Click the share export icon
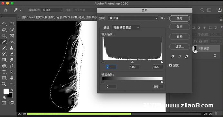The image size is (223, 117). 219,10
